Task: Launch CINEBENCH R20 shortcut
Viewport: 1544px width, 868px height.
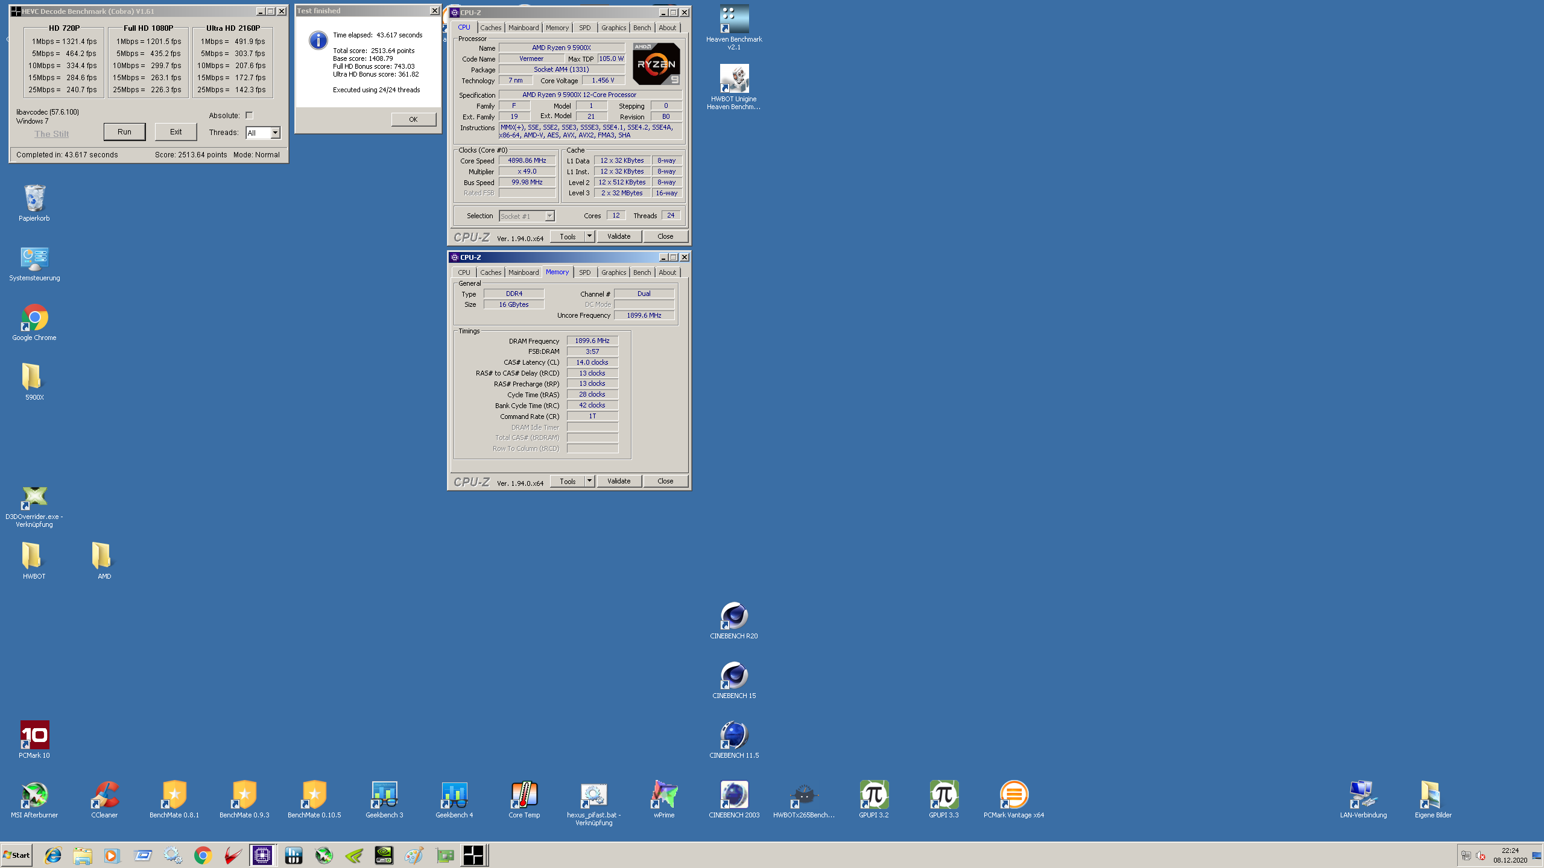Action: pyautogui.click(x=734, y=620)
